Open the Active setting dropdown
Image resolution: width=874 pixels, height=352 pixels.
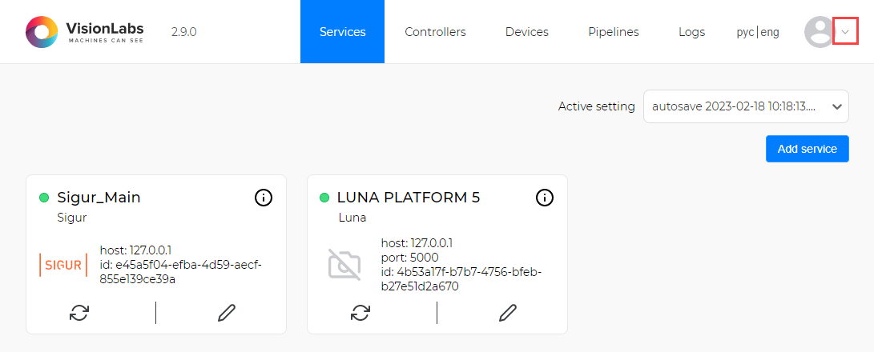point(746,106)
